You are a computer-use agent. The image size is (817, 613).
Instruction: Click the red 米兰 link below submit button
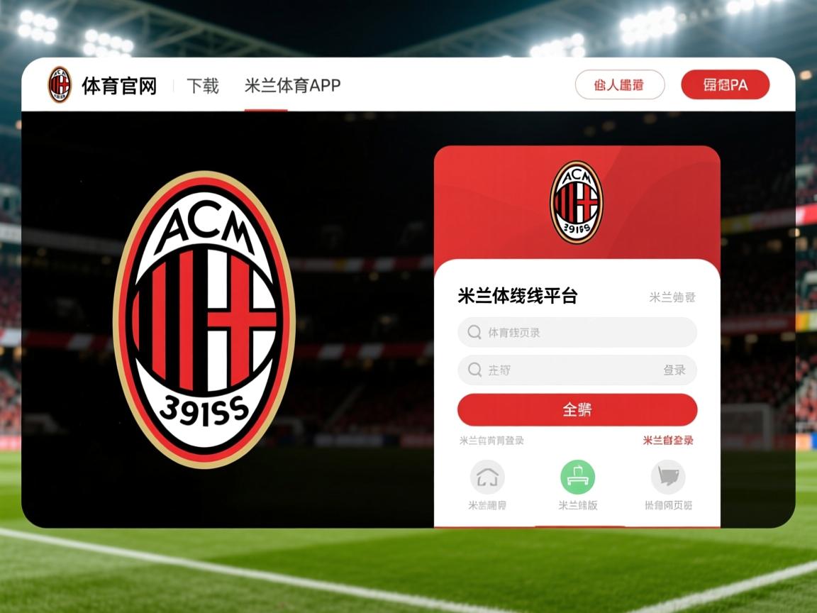click(x=668, y=441)
